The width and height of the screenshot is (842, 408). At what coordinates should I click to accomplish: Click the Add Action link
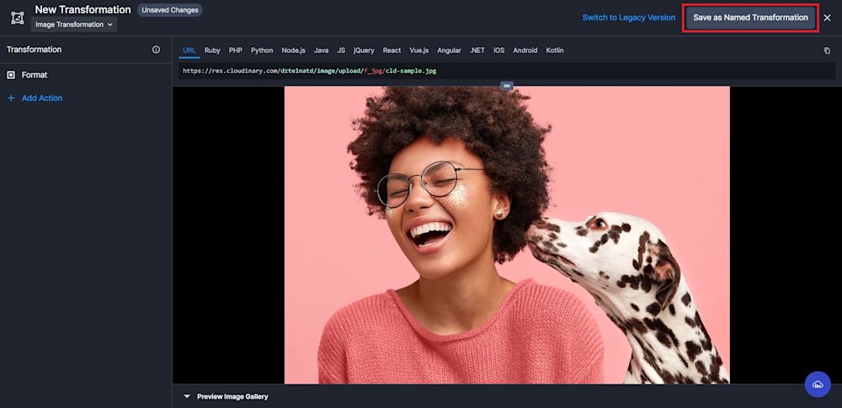coord(42,98)
